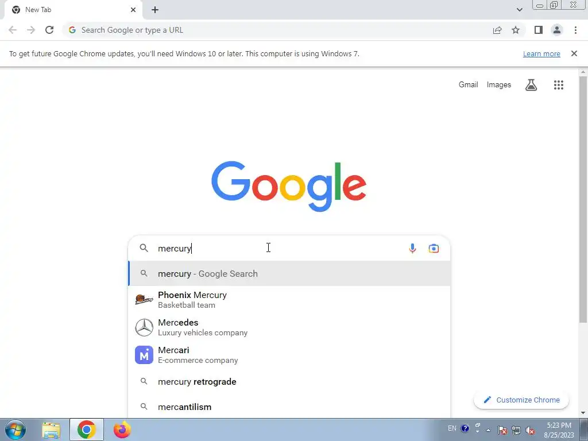Open the taskbar clock and date
Image resolution: width=588 pixels, height=441 pixels.
click(559, 430)
